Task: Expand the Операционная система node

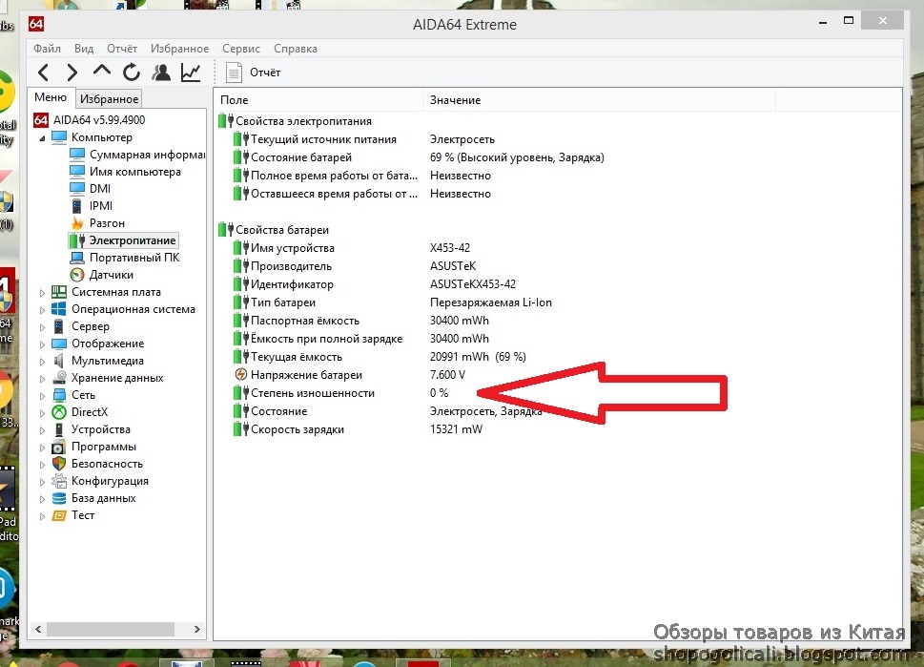Action: [42, 309]
